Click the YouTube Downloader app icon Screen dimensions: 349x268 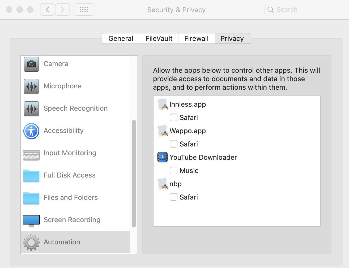[x=163, y=157]
